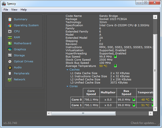Click the Check for updates link
This screenshot has height=128, width=162.
143,123
